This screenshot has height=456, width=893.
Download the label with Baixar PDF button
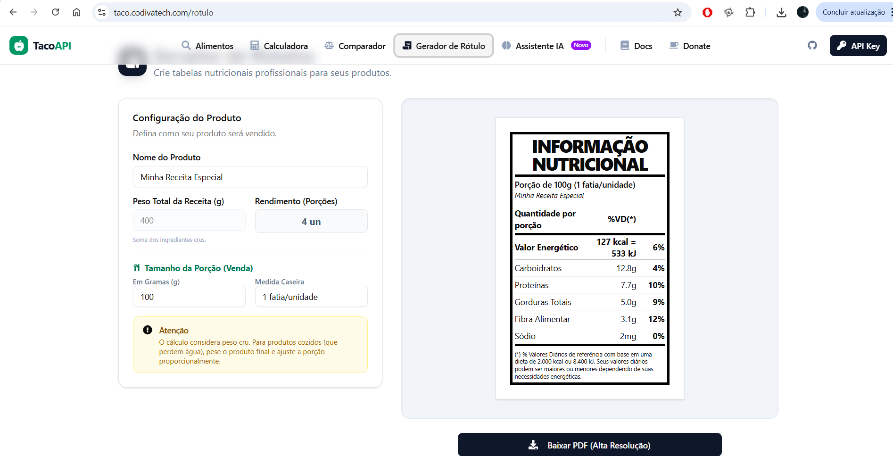[x=589, y=445]
